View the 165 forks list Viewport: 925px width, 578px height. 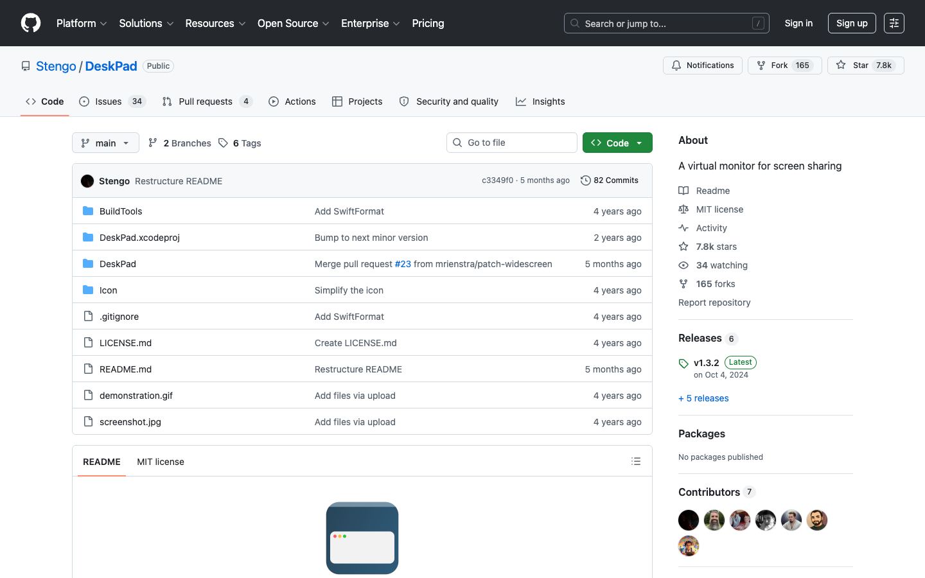coord(707,284)
